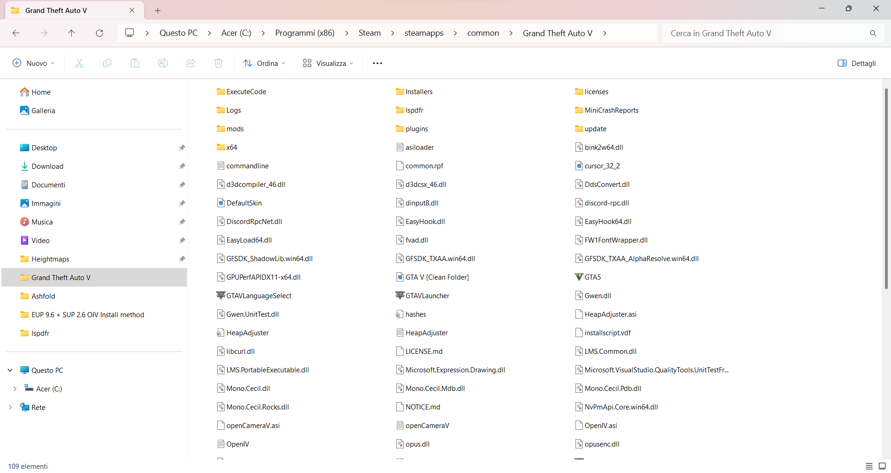
Task: Switch to details list view icon
Action: pos(869,466)
